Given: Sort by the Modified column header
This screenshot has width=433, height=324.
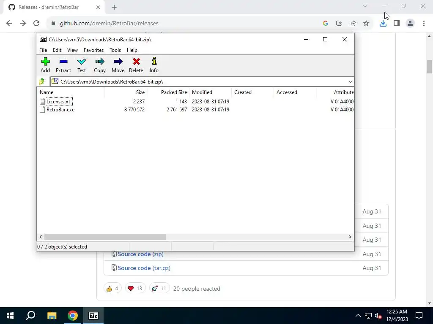Looking at the screenshot, I should (211, 92).
